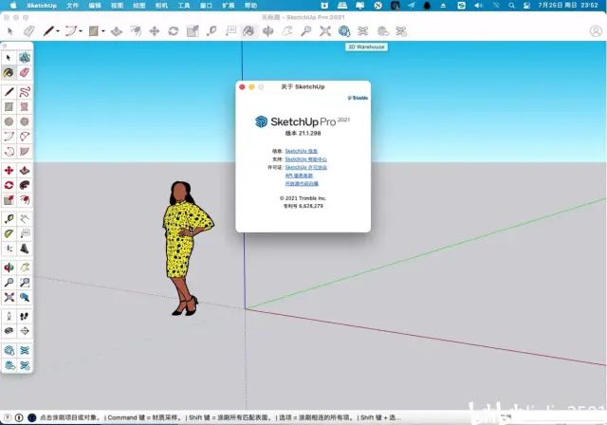Viewport: 607px width, 425px height.
Task: Open the 相机 menu
Action: (x=161, y=6)
